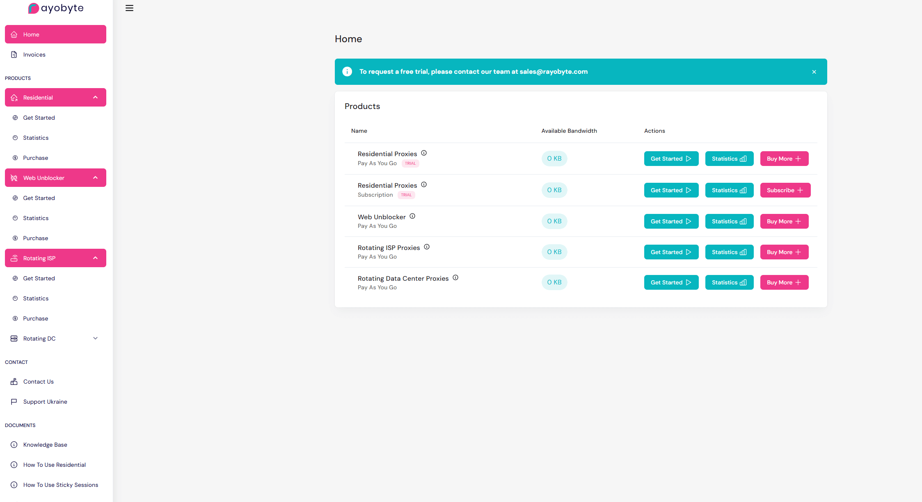Click TRIAL badge on Subscription row
Image resolution: width=922 pixels, height=502 pixels.
[x=406, y=195]
